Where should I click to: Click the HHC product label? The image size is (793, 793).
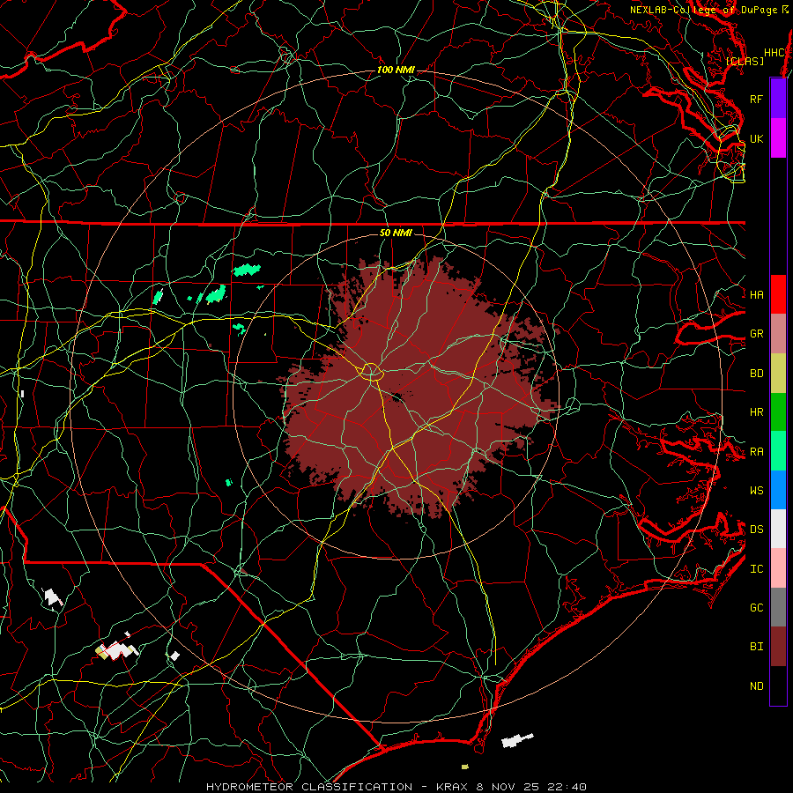pyautogui.click(x=774, y=53)
